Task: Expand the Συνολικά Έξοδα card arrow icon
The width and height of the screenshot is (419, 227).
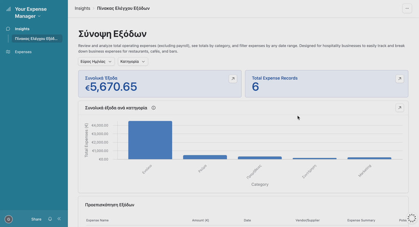Action: pyautogui.click(x=233, y=79)
